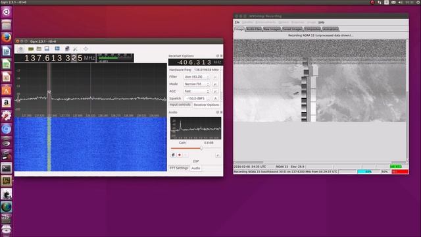
Task: Open the Ubuntu Dash search icon
Action: [6, 12]
